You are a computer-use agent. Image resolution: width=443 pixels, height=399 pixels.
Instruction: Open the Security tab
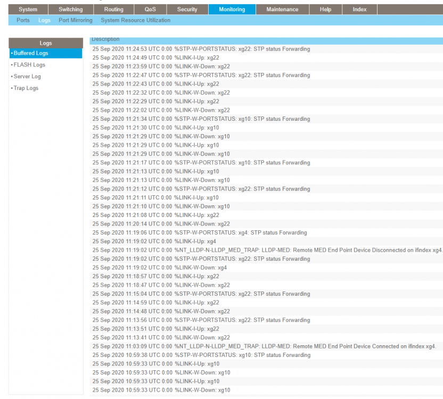[187, 10]
